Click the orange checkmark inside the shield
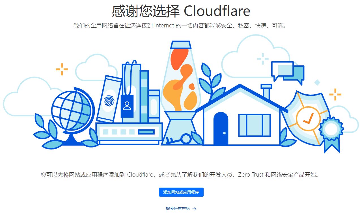The width and height of the screenshot is (360, 215). (x=308, y=119)
